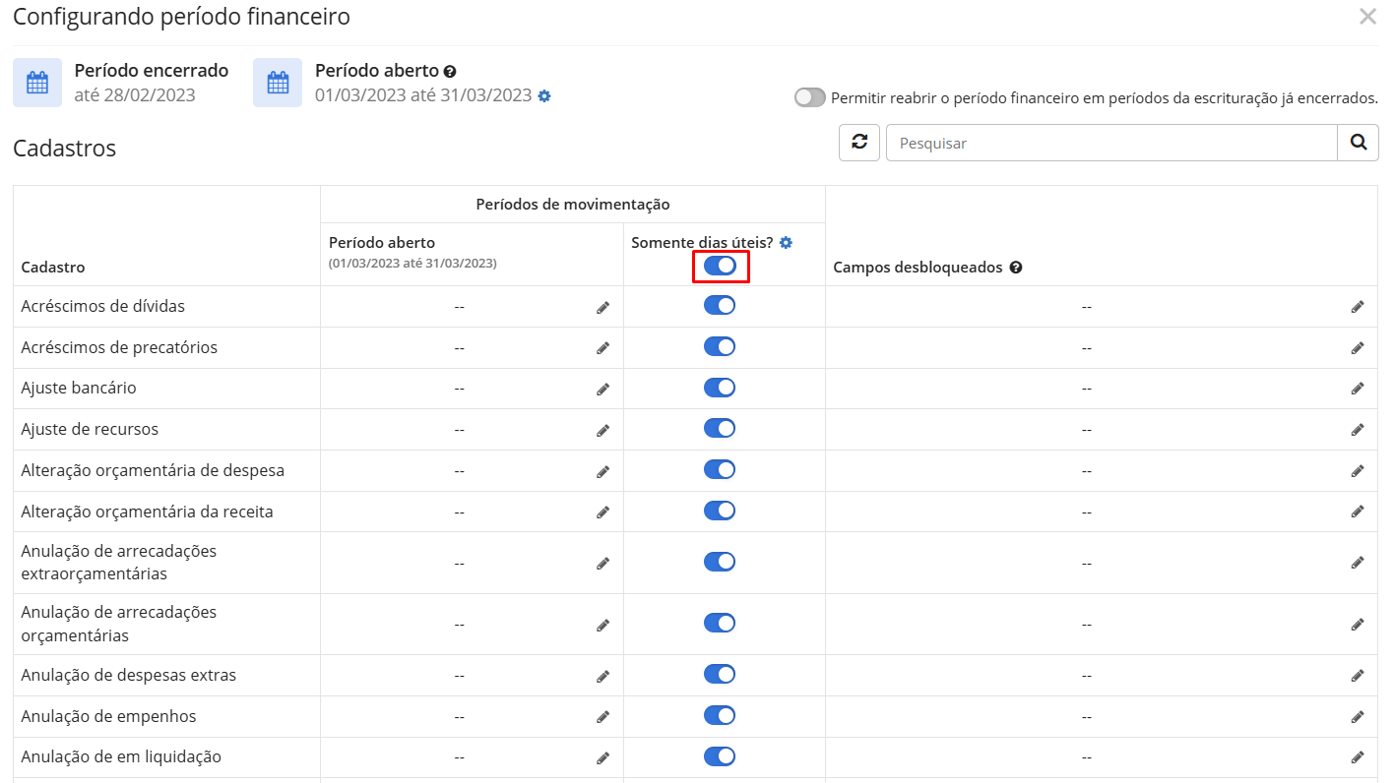
Task: Toggle dias úteis for Anulação de em liquidação
Action: [x=720, y=755]
